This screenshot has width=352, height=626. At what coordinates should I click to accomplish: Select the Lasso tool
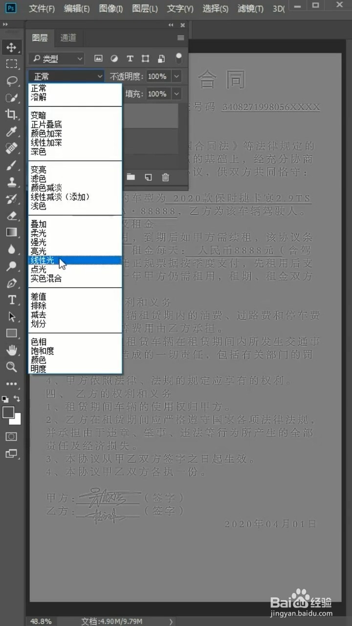[x=11, y=81]
